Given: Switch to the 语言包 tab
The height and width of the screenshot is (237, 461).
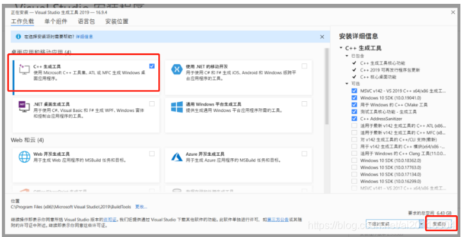Looking at the screenshot, I should click(87, 21).
